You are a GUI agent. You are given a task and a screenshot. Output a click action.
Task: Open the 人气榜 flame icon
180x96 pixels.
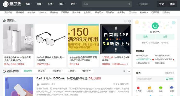[x=139, y=88]
